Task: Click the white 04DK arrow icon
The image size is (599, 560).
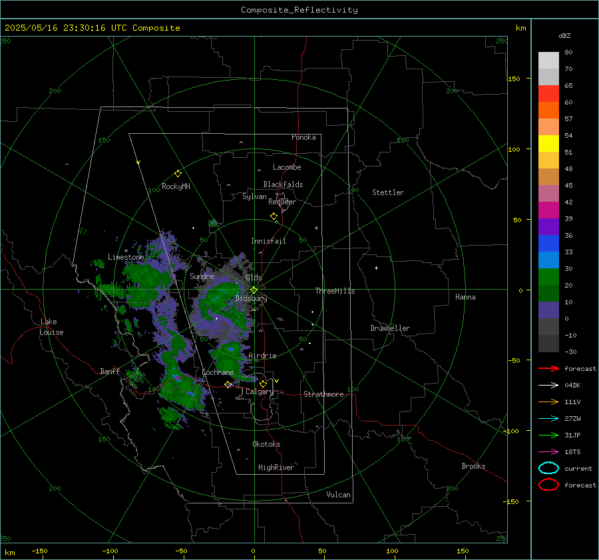Action: (x=548, y=386)
